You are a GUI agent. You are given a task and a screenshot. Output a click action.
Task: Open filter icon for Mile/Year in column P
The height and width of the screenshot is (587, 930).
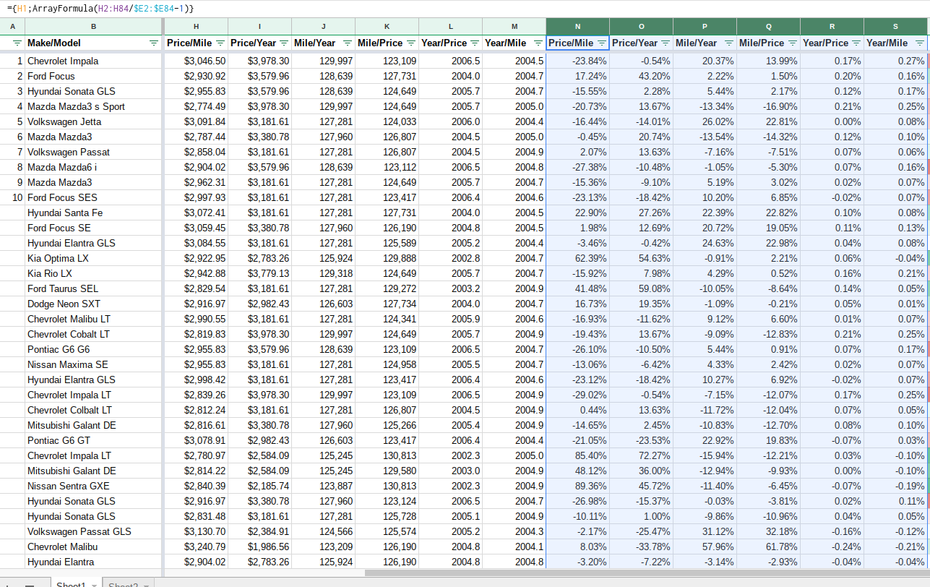(x=729, y=43)
